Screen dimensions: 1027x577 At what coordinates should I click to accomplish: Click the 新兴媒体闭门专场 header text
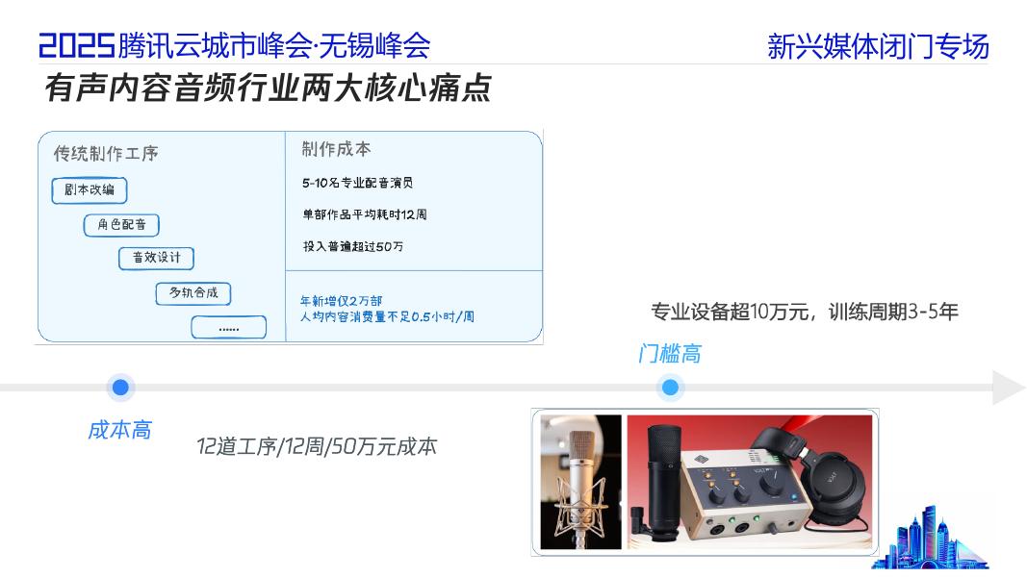coord(878,46)
